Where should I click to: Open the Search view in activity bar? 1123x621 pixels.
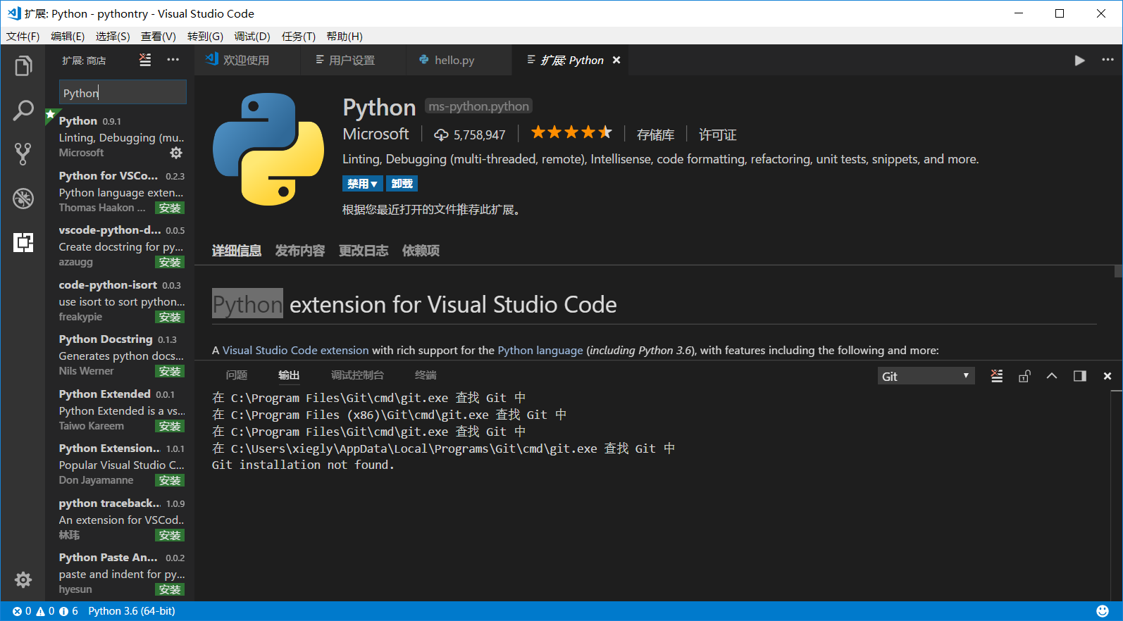23,111
